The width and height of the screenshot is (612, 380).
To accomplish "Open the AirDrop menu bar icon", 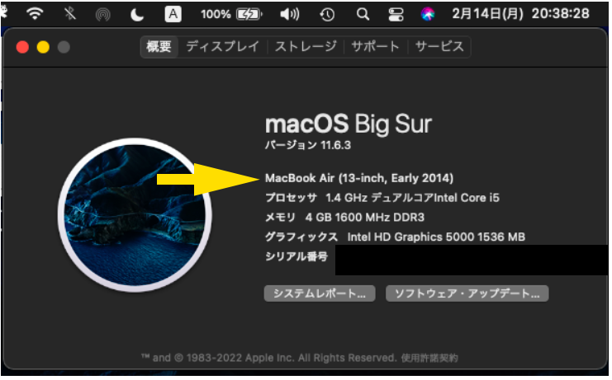I will click(x=102, y=15).
